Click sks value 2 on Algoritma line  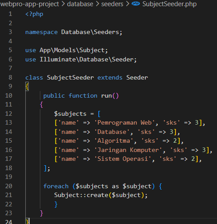(175, 141)
